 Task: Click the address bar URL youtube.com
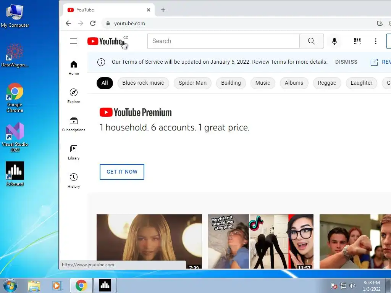pyautogui.click(x=129, y=23)
